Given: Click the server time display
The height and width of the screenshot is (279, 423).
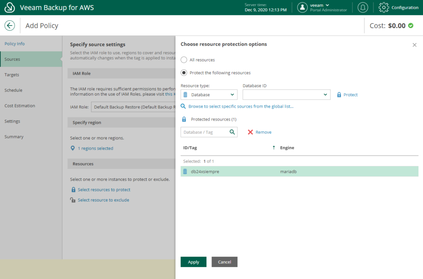Looking at the screenshot, I should [x=266, y=7].
